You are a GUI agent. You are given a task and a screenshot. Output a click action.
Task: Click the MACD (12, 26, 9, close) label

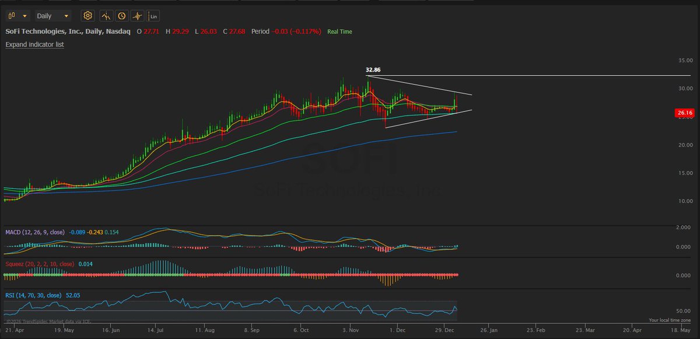(x=34, y=232)
